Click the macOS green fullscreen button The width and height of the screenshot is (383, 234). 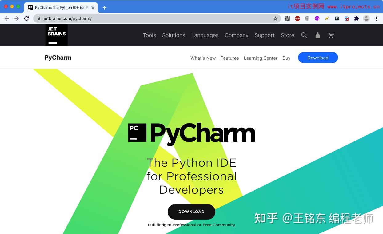tap(18, 6)
